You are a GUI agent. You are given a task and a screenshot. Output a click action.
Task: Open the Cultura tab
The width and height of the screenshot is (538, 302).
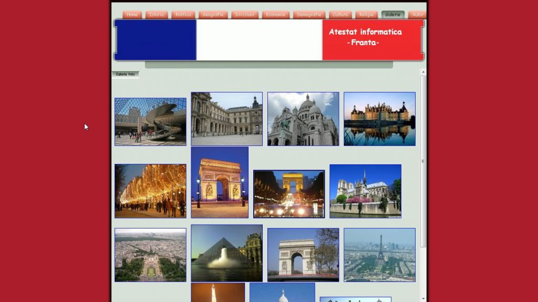(340, 15)
